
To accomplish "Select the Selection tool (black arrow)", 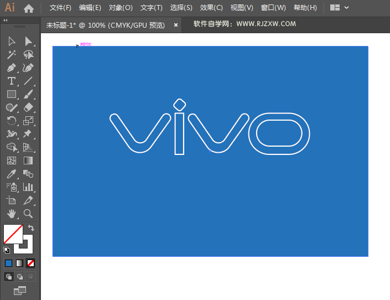I will (12, 42).
